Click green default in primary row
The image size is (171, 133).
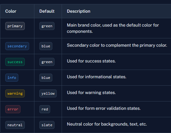47,26
